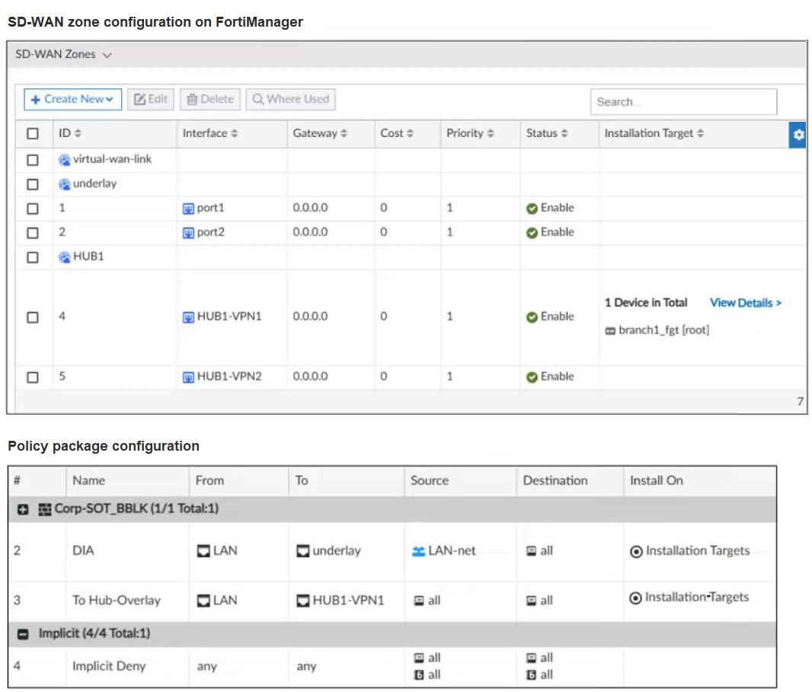The height and width of the screenshot is (692, 812).
Task: Click the underlay zone icon
Action: pos(64,184)
